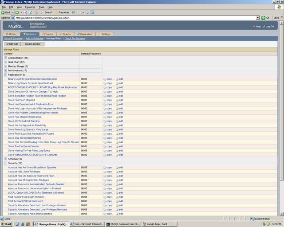
Task: Click the vertical scrollbar thumb
Action: coord(281,102)
